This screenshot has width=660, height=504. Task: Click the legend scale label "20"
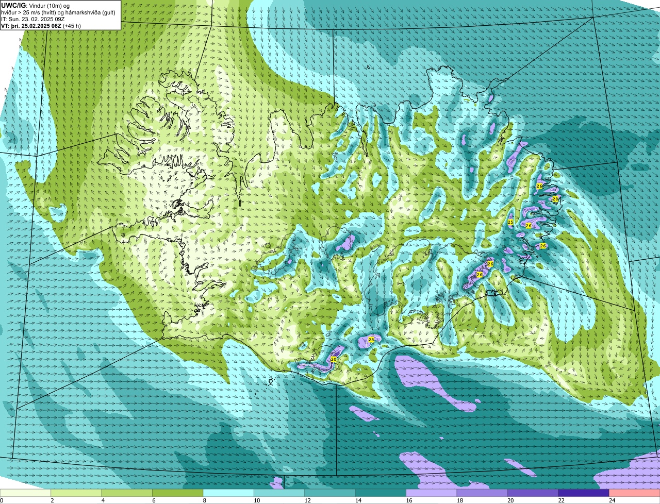(x=510, y=500)
